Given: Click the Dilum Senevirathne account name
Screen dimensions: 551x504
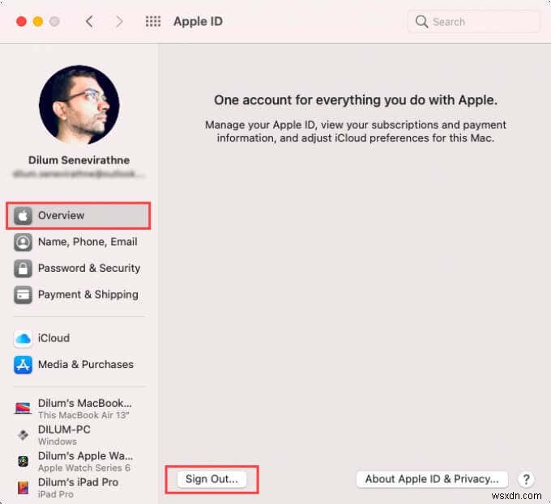Looking at the screenshot, I should tap(79, 160).
